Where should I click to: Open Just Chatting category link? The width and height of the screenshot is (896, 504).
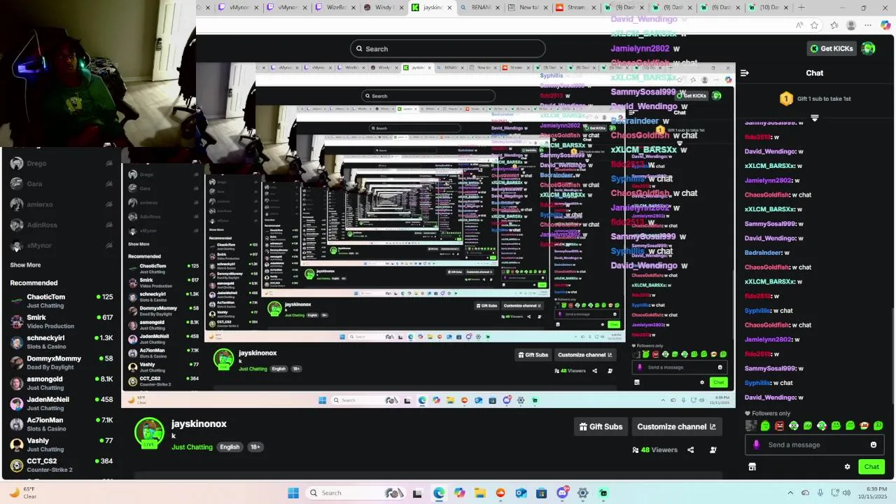[192, 447]
